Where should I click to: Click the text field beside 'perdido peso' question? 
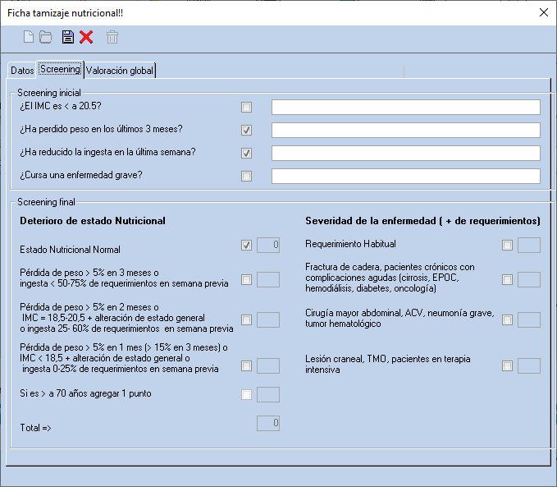click(x=406, y=131)
